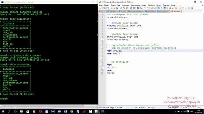Click the MySQL window horizontal scrollbar
204x114 pixels.
(49, 105)
